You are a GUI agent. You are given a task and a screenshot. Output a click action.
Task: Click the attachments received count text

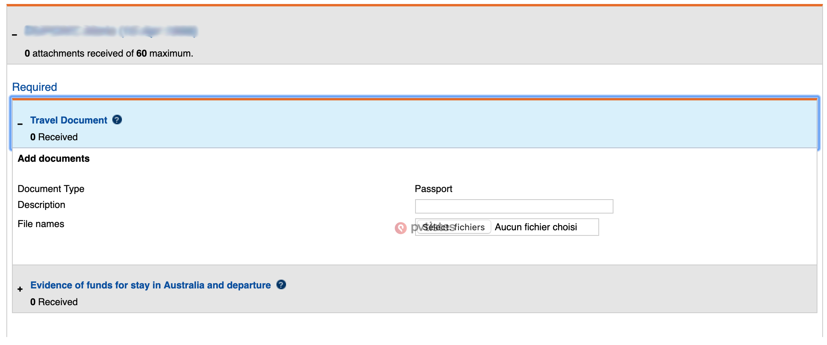point(108,53)
